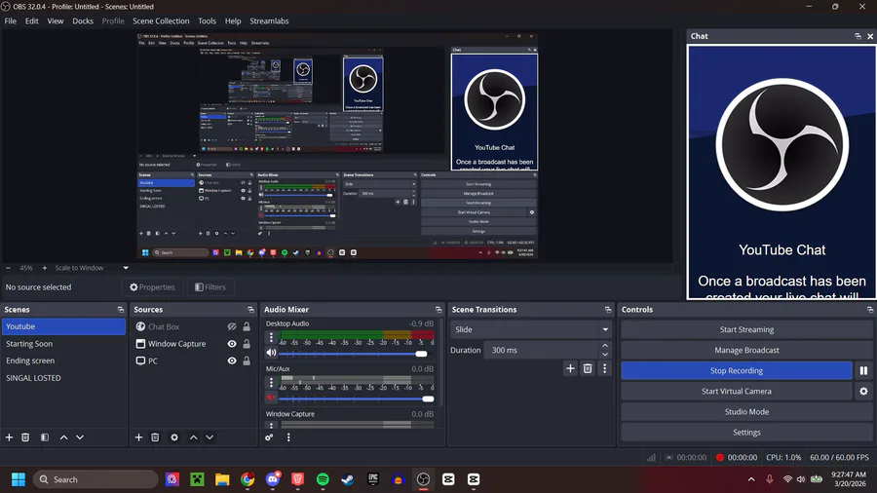Move the source down in the Sources dock
Viewport: 877px width, 493px height.
click(x=210, y=437)
